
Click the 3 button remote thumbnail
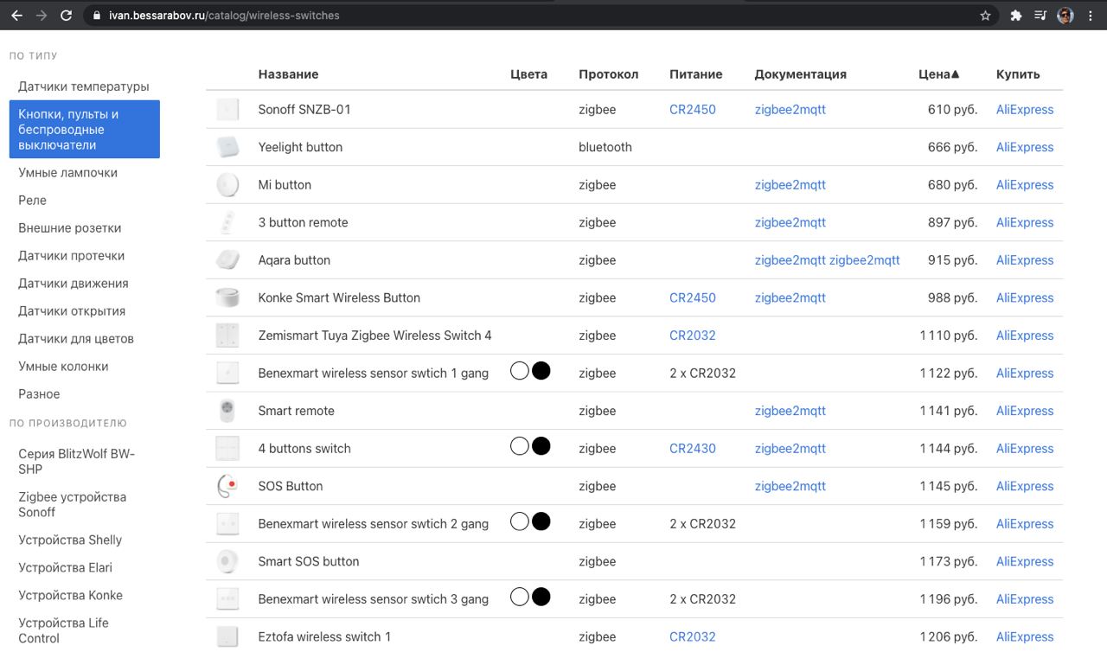[x=227, y=222]
